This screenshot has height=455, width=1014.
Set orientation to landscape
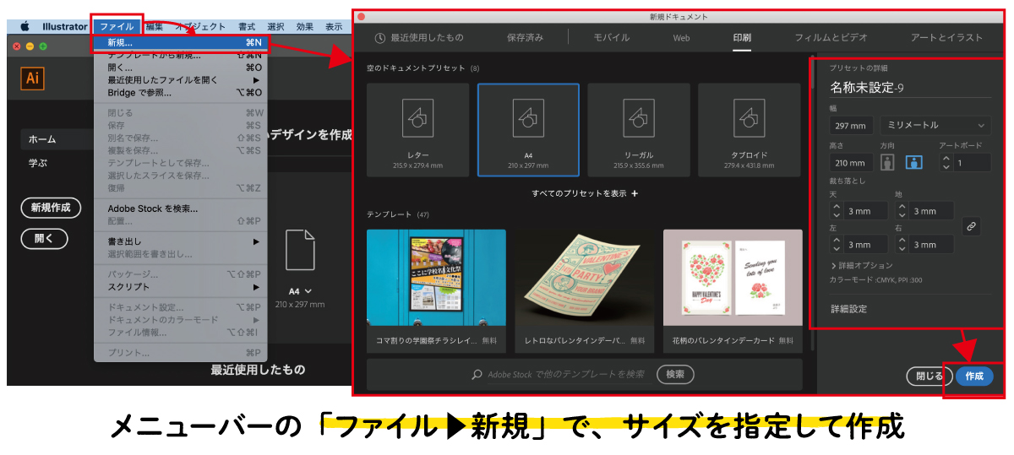click(913, 163)
